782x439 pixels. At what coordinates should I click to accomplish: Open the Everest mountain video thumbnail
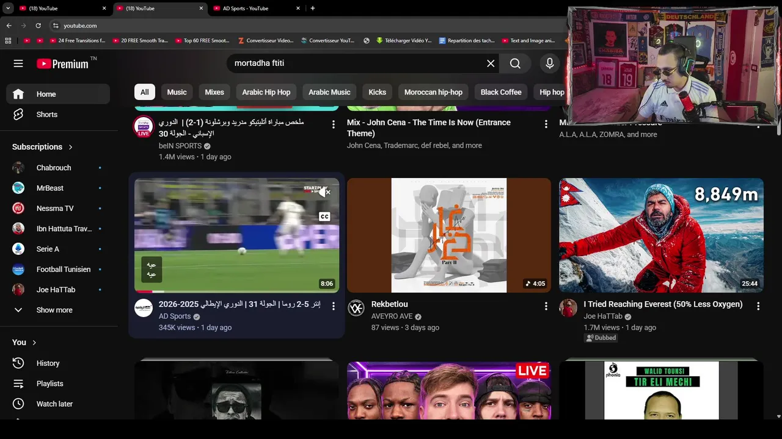coord(661,235)
